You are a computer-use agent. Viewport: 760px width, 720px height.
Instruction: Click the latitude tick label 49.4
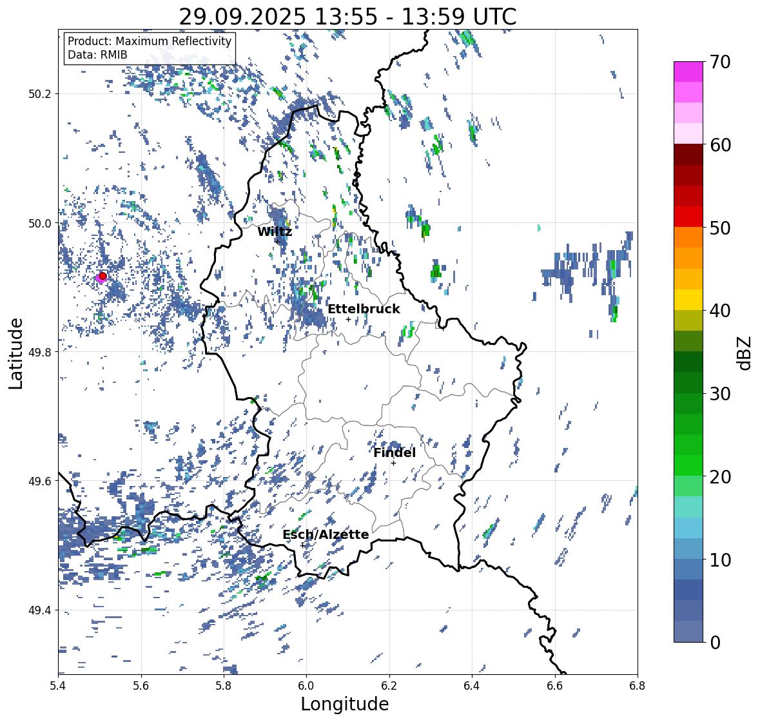pyautogui.click(x=40, y=610)
